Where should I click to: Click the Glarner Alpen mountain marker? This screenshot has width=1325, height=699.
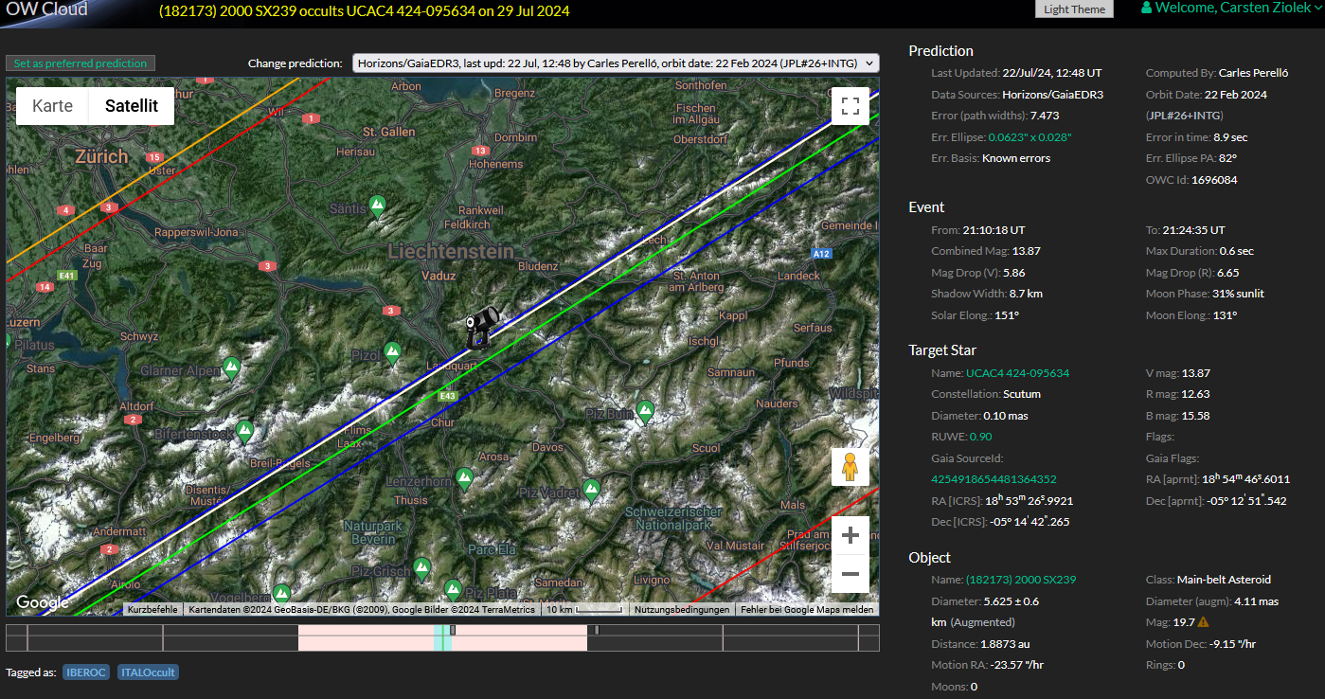coord(231,367)
